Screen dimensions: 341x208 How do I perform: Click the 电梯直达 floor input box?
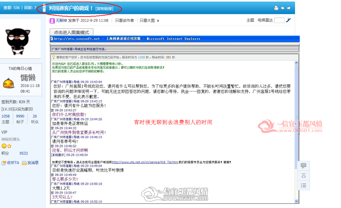[279, 20]
